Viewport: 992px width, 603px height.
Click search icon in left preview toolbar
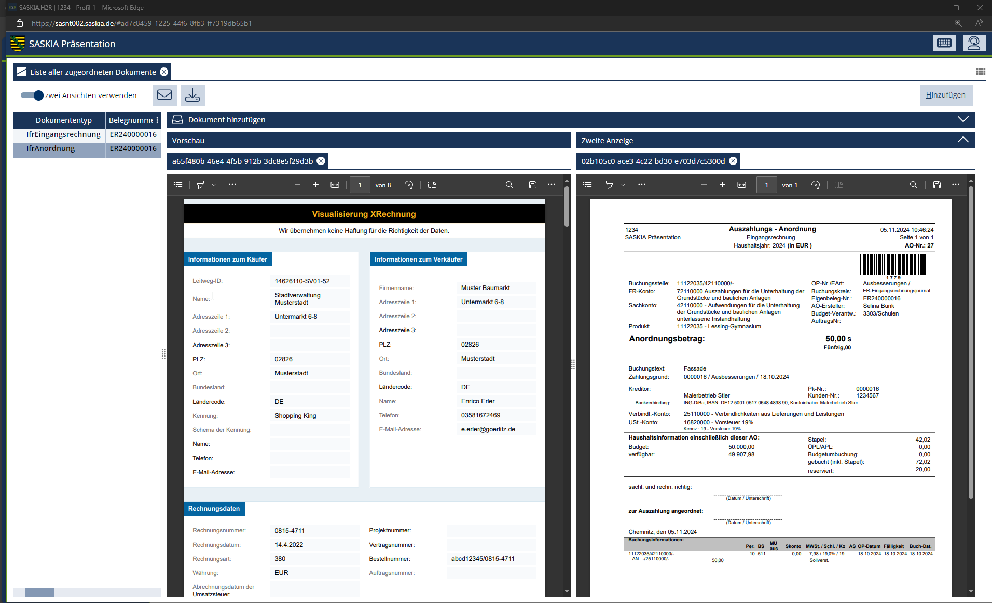tap(509, 185)
